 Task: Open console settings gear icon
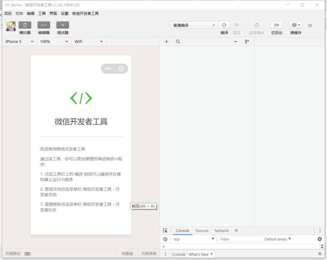pos(320,239)
